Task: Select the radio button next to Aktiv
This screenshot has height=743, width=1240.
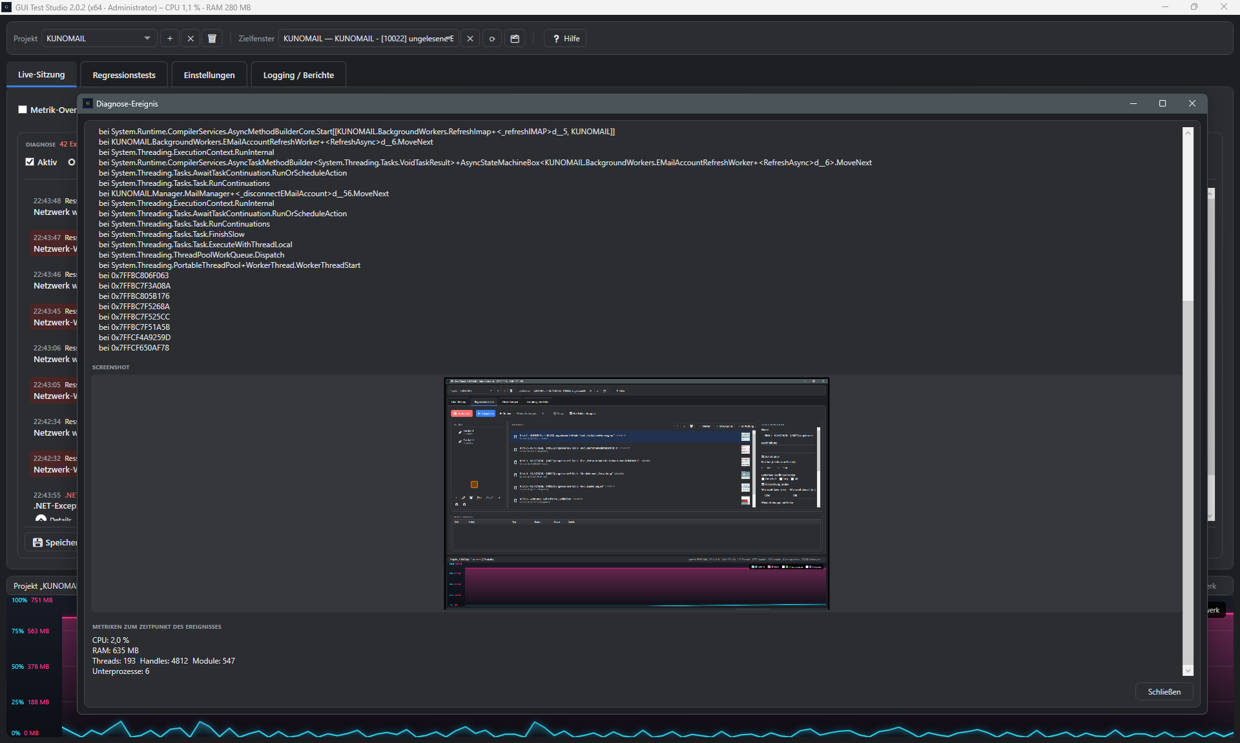Action: coord(72,162)
